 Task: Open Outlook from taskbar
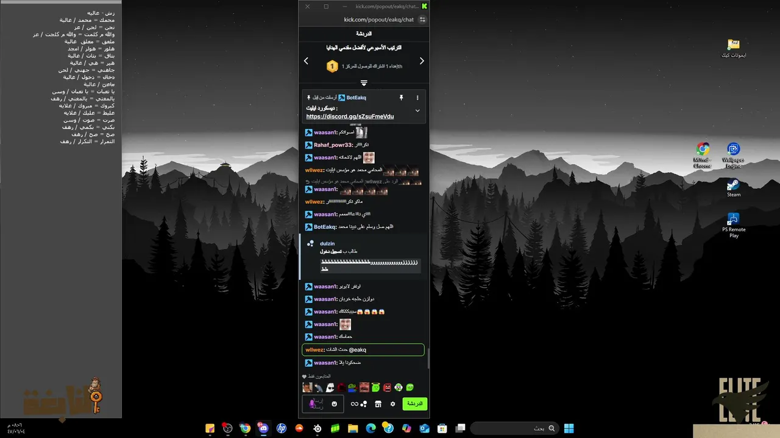click(x=424, y=428)
